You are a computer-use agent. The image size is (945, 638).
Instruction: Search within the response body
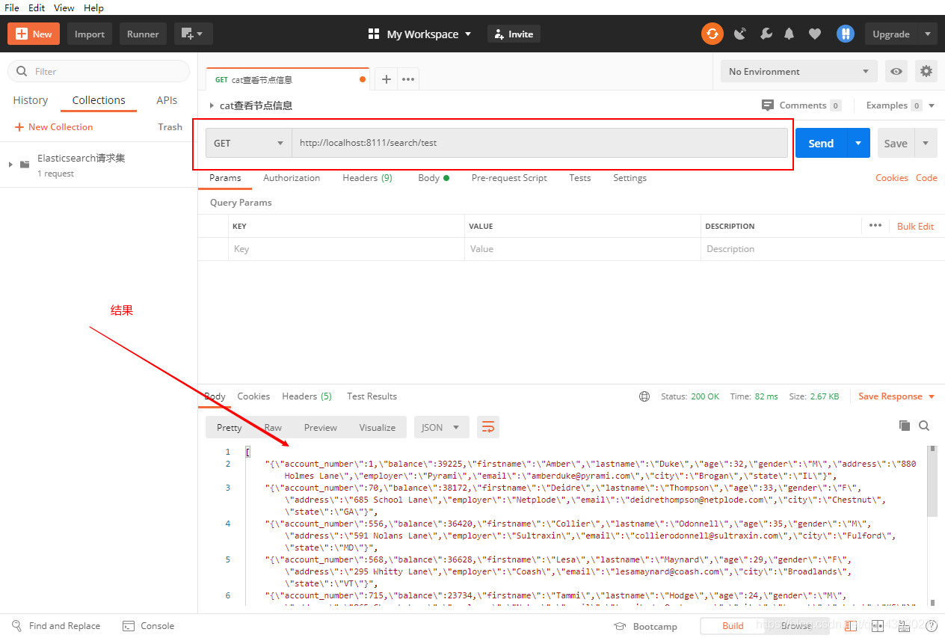pos(924,426)
